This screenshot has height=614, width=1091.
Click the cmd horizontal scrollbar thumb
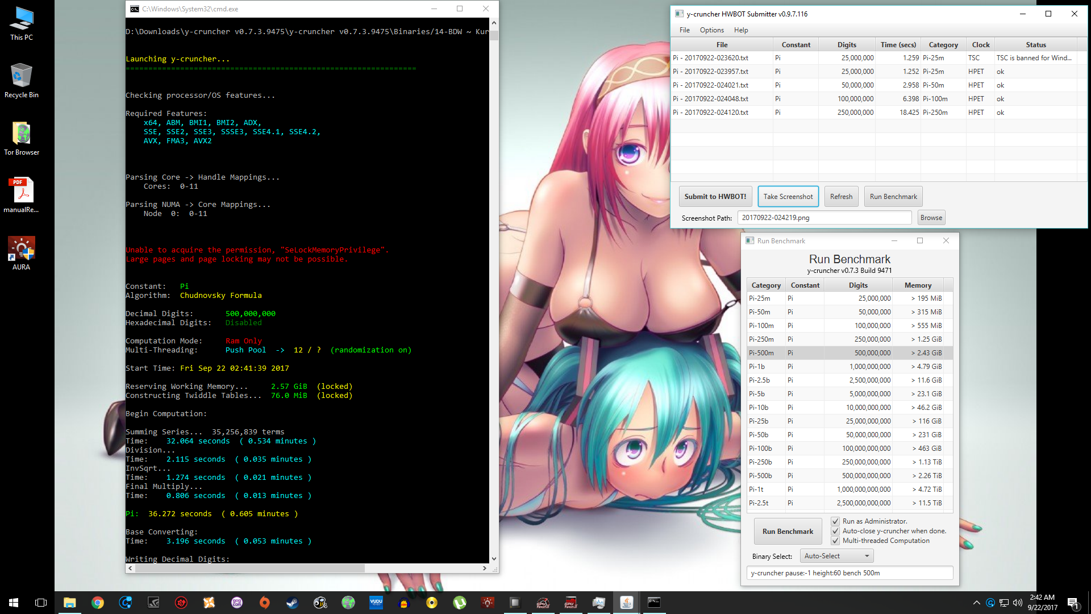point(251,568)
